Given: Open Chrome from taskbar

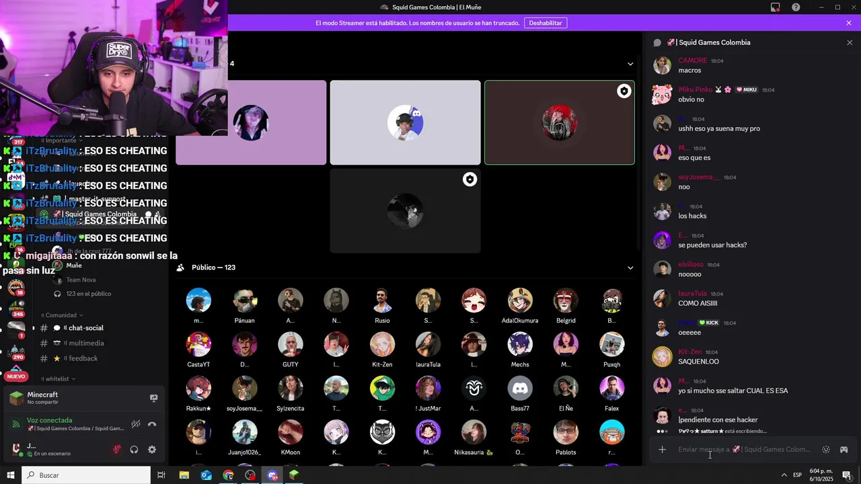Looking at the screenshot, I should (x=228, y=475).
